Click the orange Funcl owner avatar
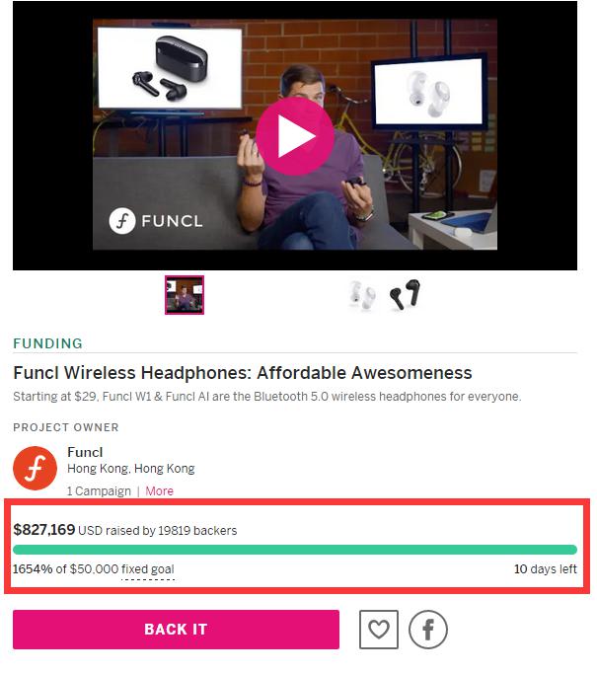 (35, 468)
